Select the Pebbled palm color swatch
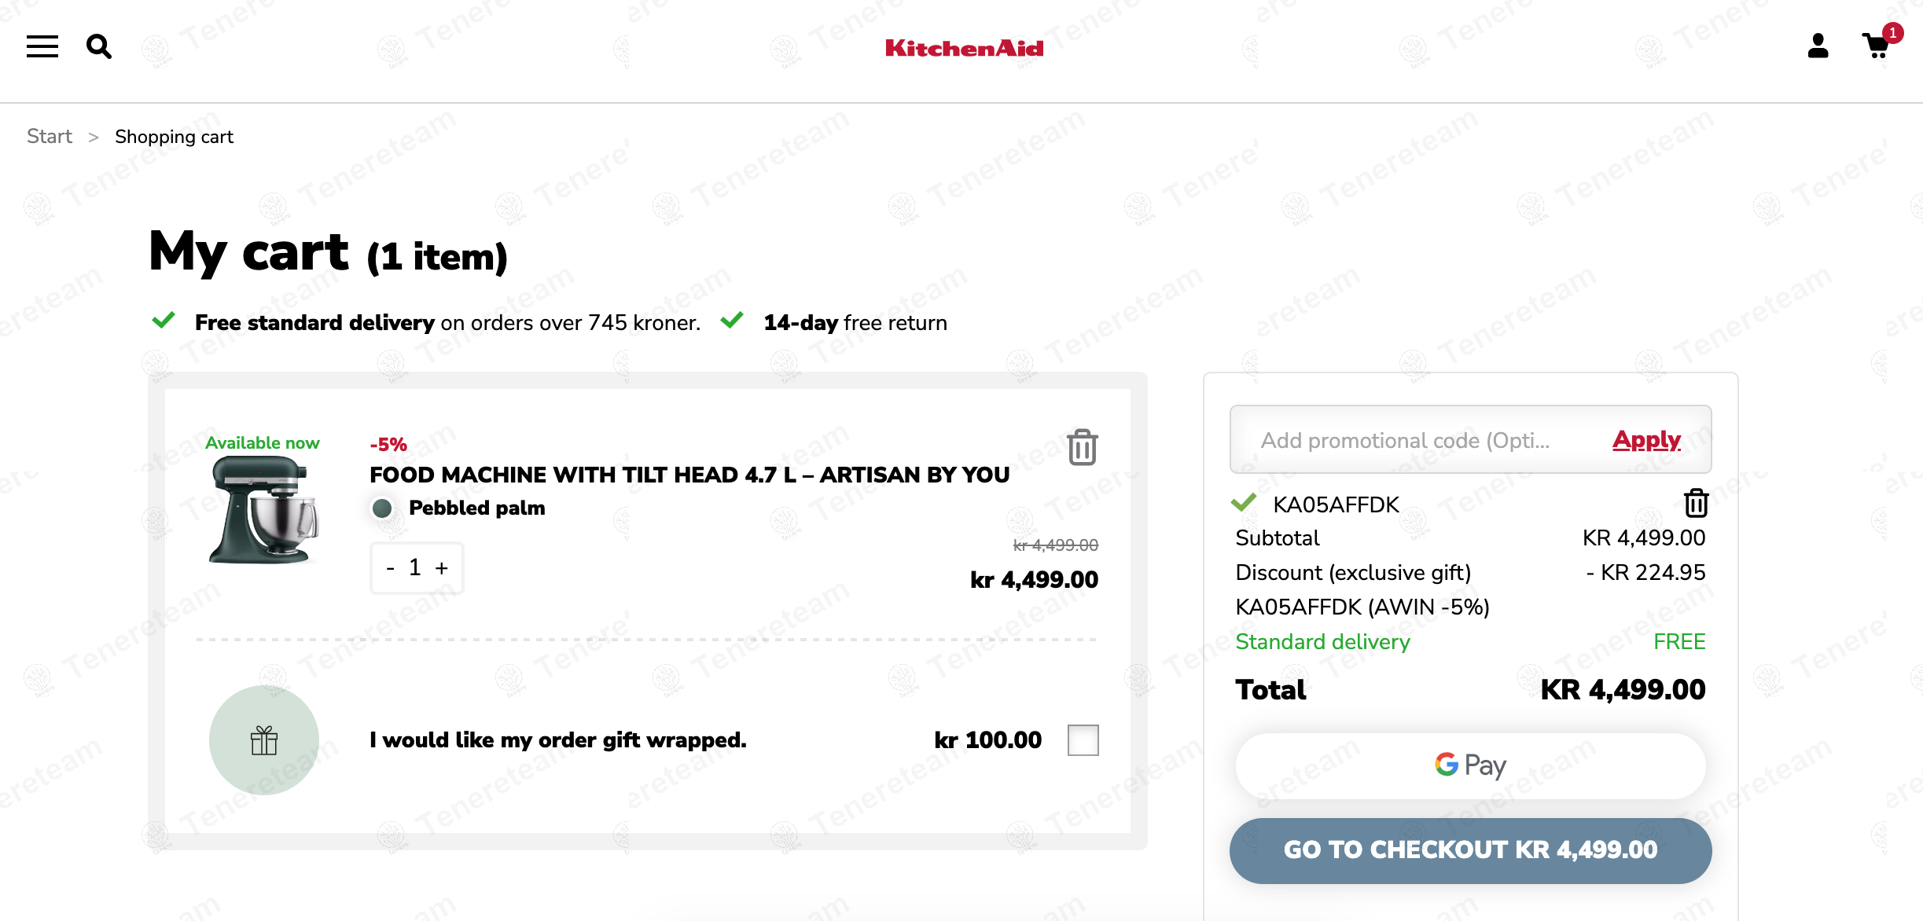 pyautogui.click(x=382, y=508)
